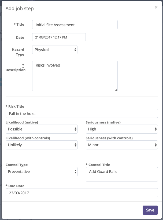Click the Title input field
The image size is (163, 220).
75,25
